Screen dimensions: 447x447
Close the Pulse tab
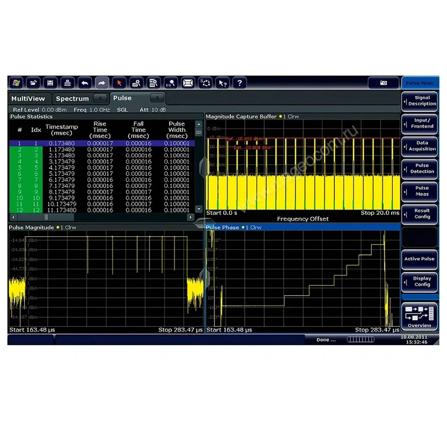coord(157,98)
